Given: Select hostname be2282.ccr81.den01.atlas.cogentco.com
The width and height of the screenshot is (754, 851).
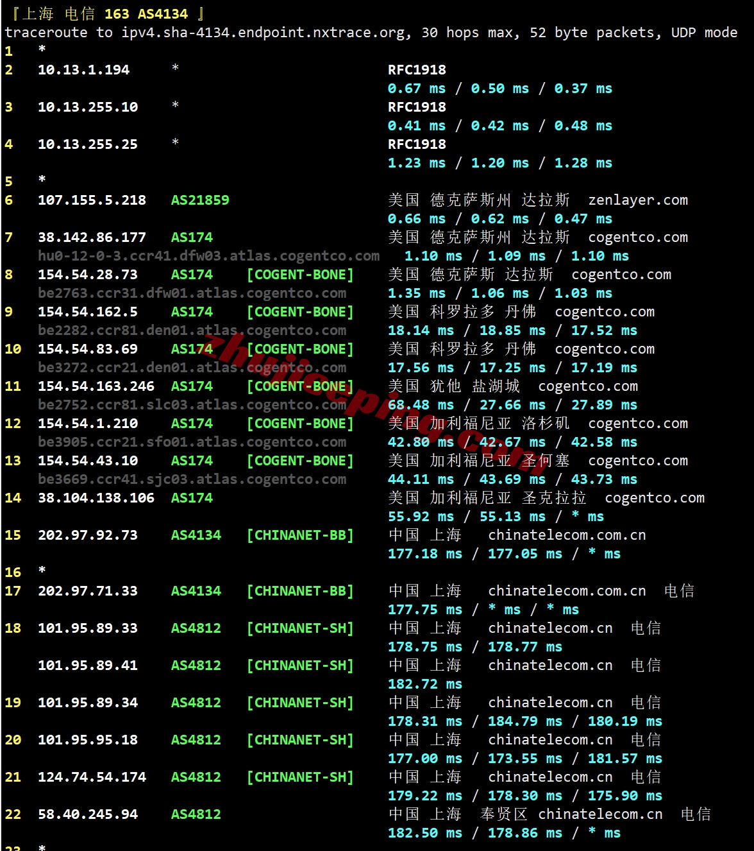Looking at the screenshot, I should coord(192,331).
